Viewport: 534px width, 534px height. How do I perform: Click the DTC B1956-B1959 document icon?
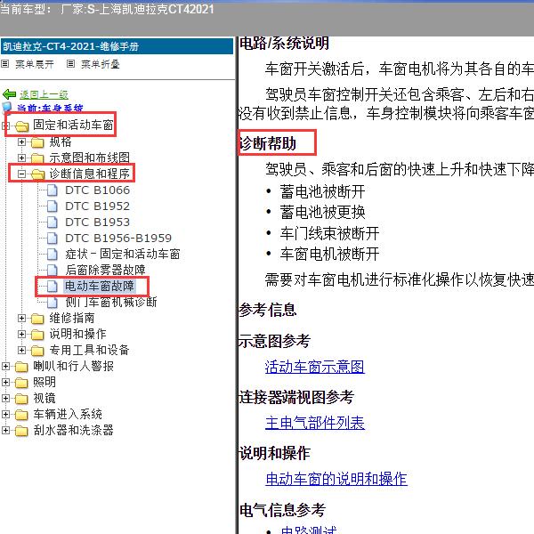coord(53,238)
